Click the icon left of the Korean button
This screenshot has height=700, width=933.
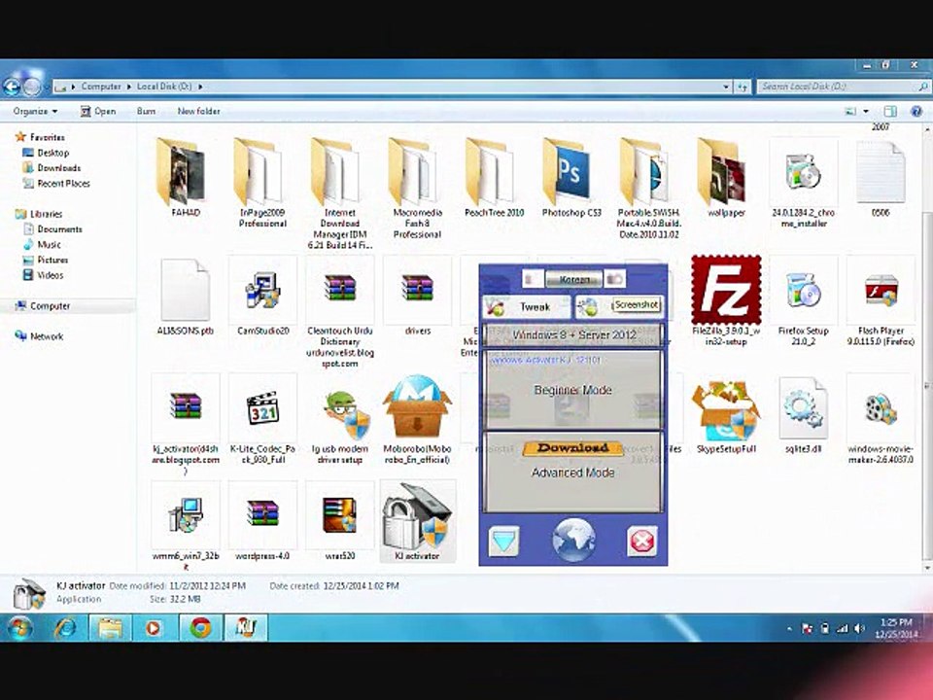point(533,279)
